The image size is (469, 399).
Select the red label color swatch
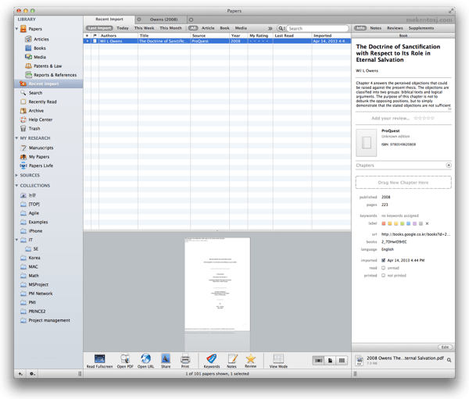coord(383,223)
